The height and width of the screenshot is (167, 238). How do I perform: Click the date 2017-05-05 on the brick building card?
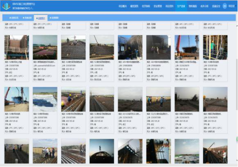coord(13,69)
